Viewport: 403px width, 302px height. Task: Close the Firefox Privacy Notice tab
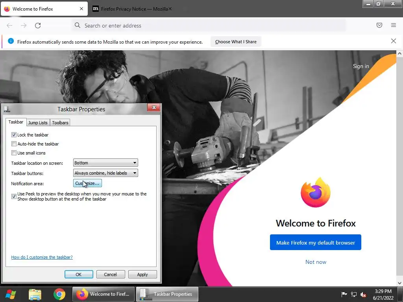tap(170, 9)
